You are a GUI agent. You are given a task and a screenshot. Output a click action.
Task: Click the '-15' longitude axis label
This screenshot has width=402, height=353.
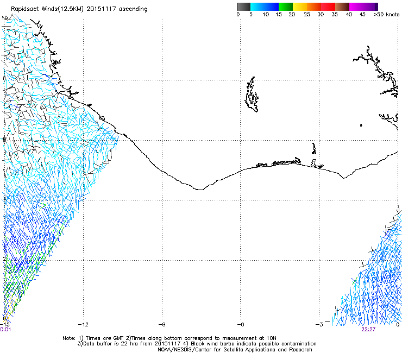5,325
